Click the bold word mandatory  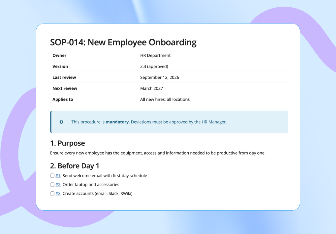click(117, 122)
